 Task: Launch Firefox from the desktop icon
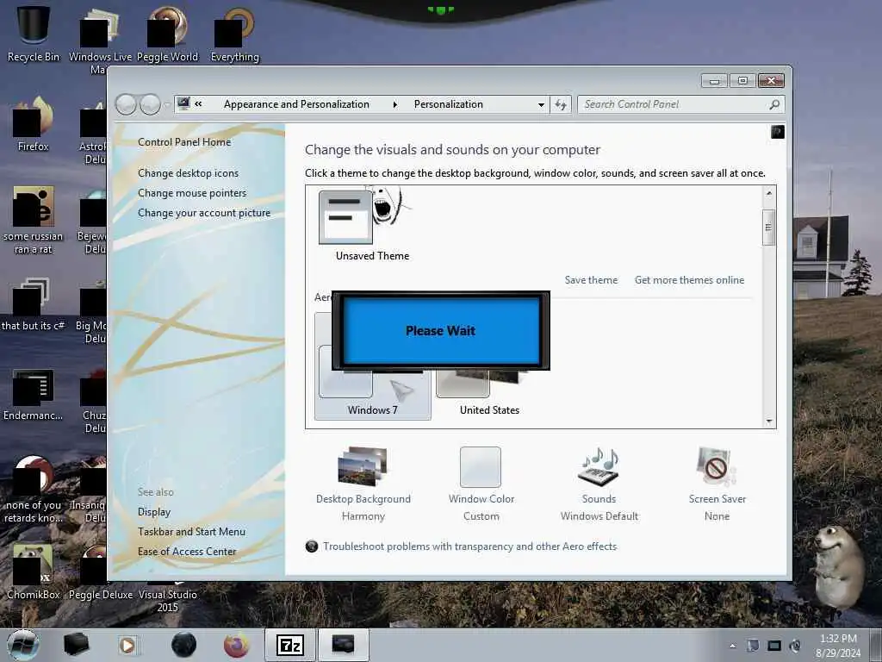[x=34, y=124]
